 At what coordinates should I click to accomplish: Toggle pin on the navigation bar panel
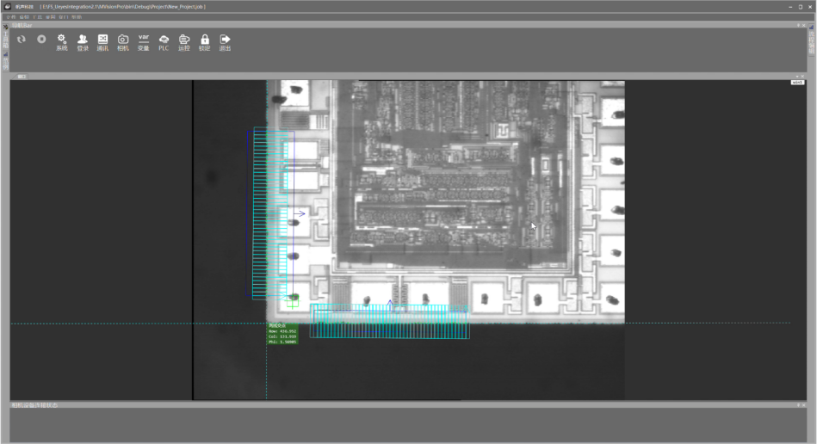coord(797,25)
